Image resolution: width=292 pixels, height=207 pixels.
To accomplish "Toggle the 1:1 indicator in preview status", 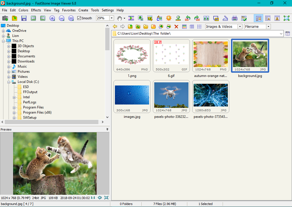I will tap(93, 198).
